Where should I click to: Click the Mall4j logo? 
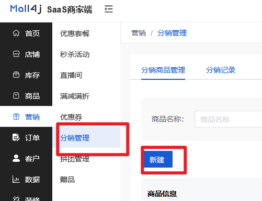26,9
